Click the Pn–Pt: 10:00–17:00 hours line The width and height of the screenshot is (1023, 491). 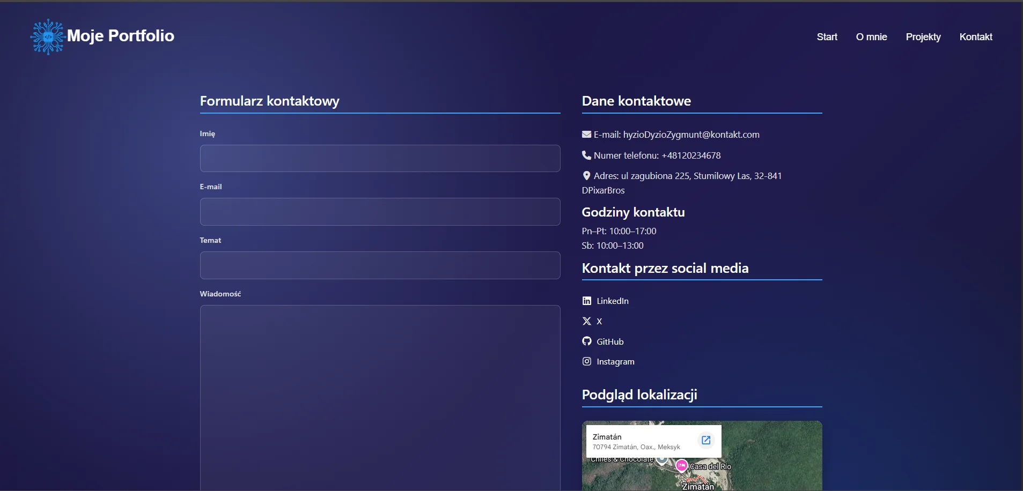[619, 231]
